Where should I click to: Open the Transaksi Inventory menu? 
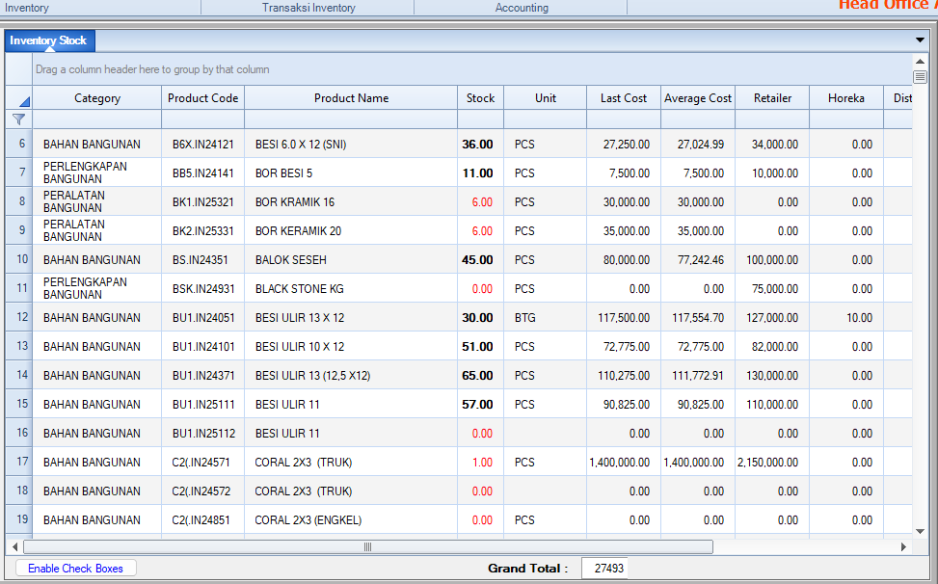[308, 8]
